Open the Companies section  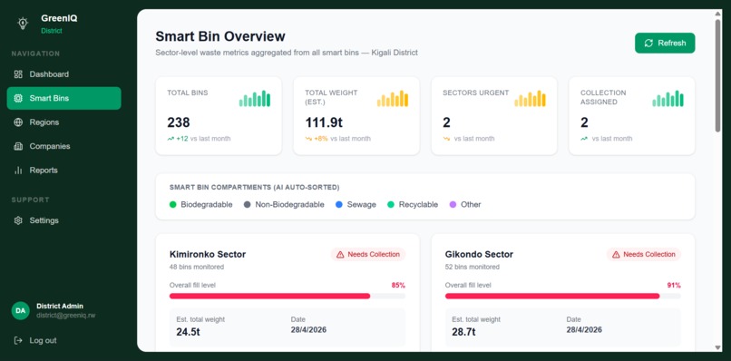click(63, 146)
